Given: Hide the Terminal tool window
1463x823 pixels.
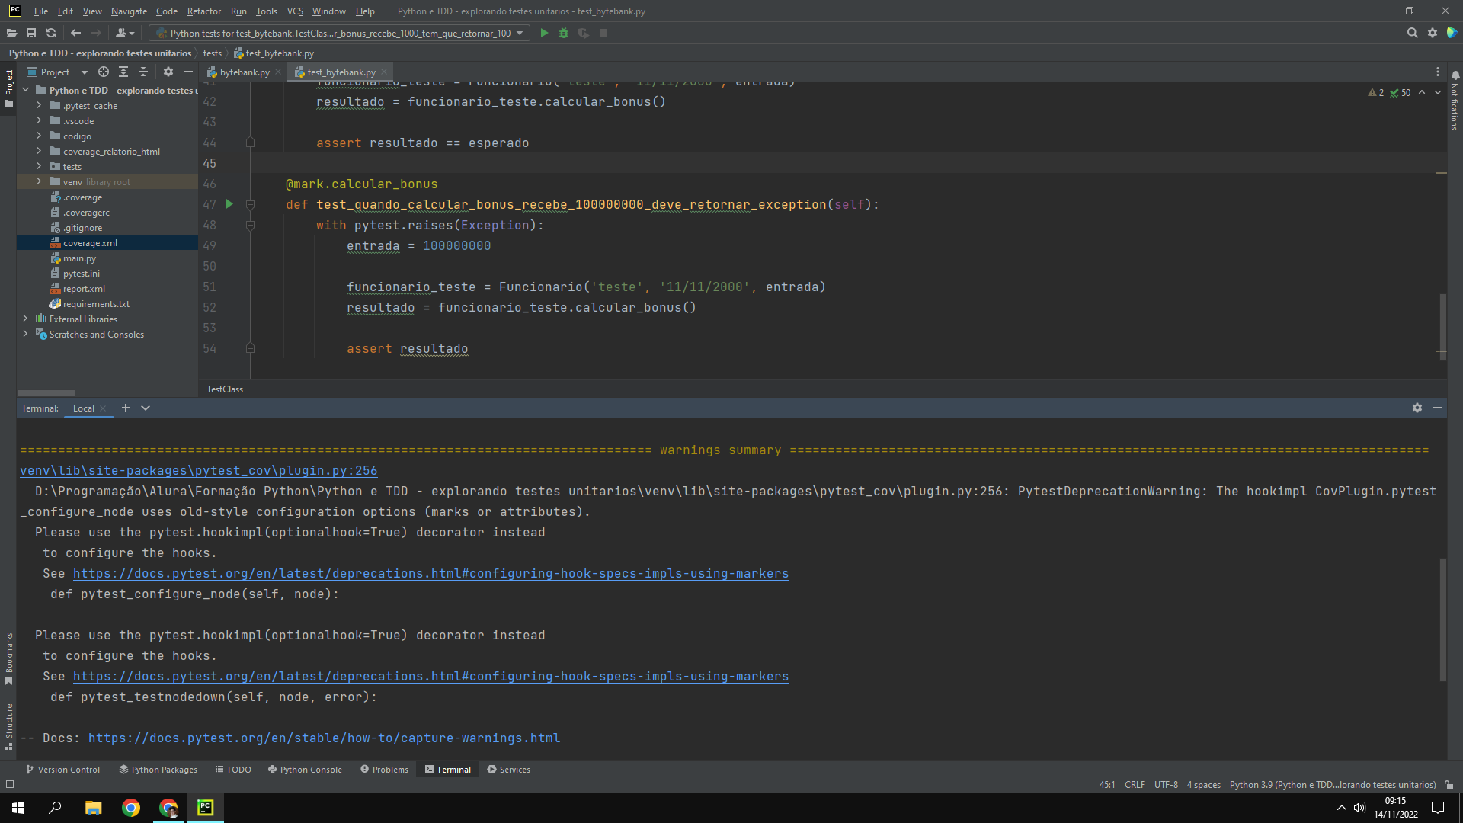Looking at the screenshot, I should pos(1437,408).
